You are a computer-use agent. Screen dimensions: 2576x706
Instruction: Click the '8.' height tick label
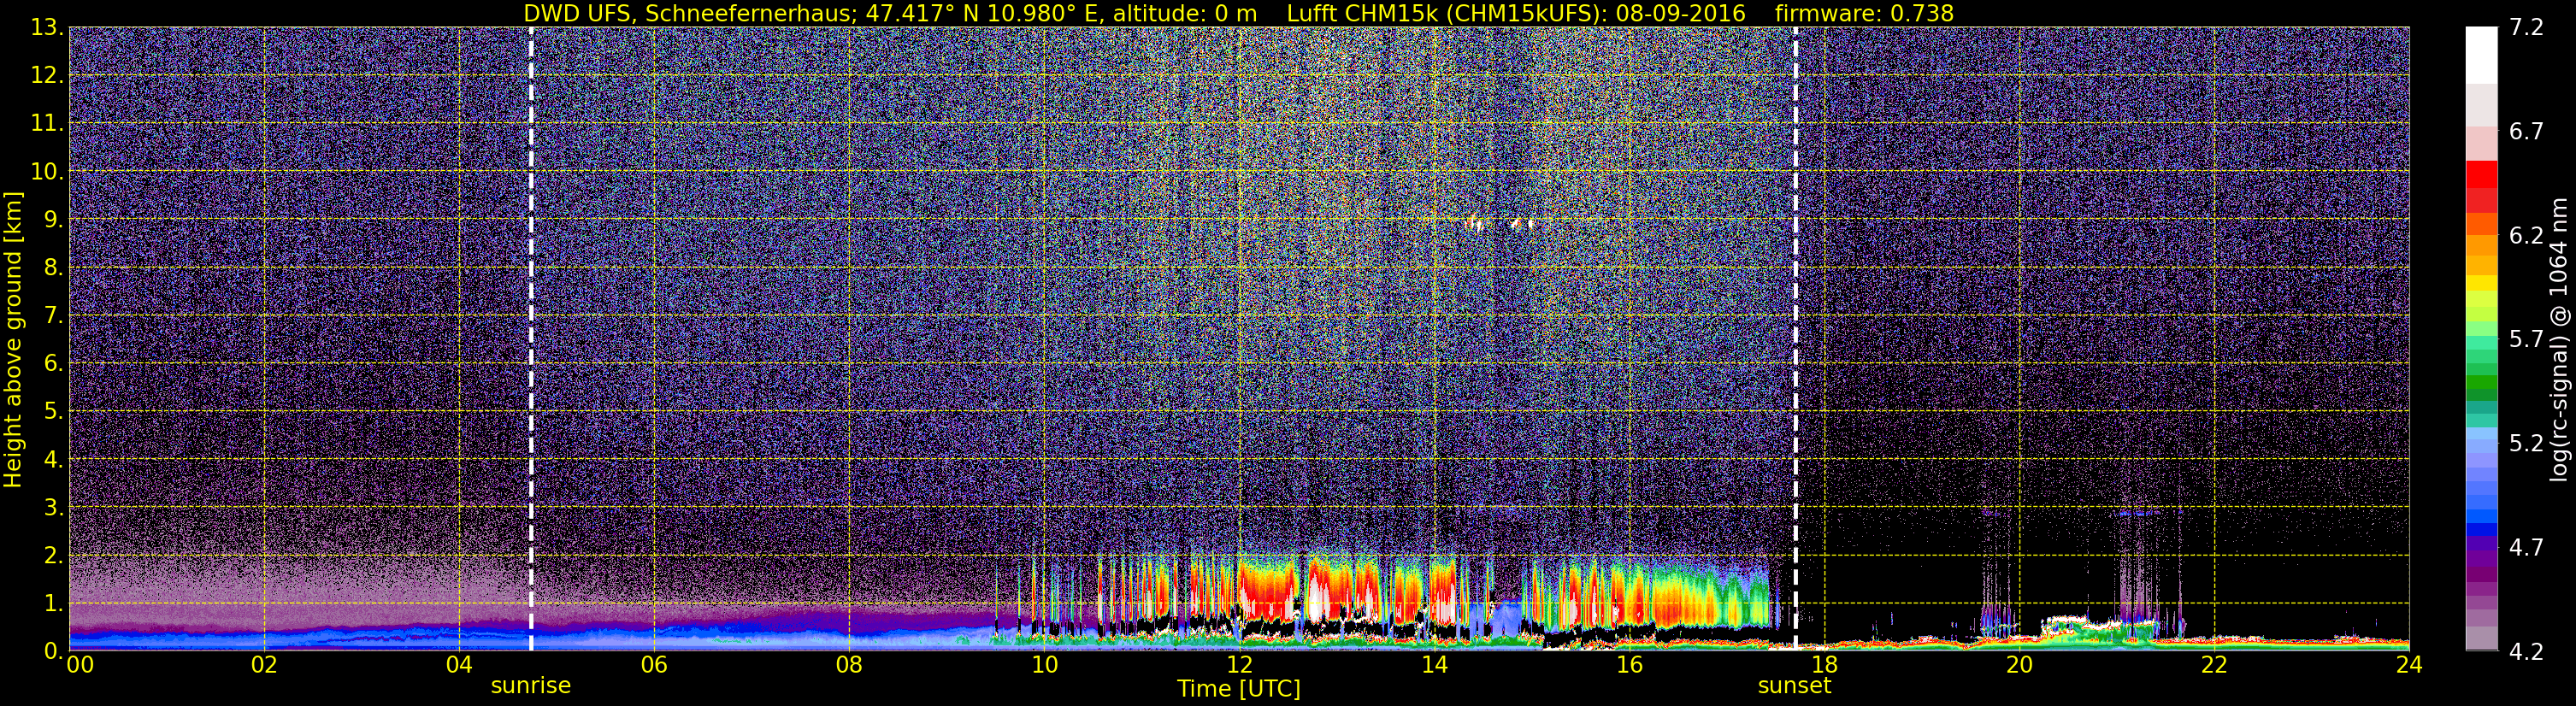point(54,267)
